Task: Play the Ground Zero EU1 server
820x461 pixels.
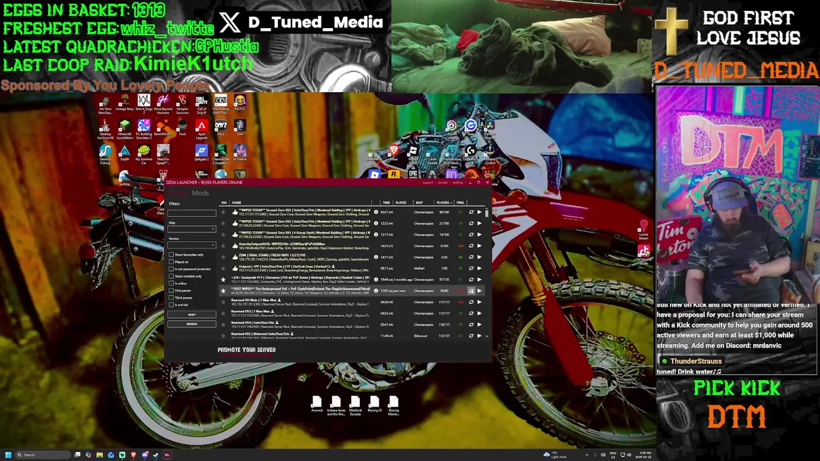Action: [479, 234]
